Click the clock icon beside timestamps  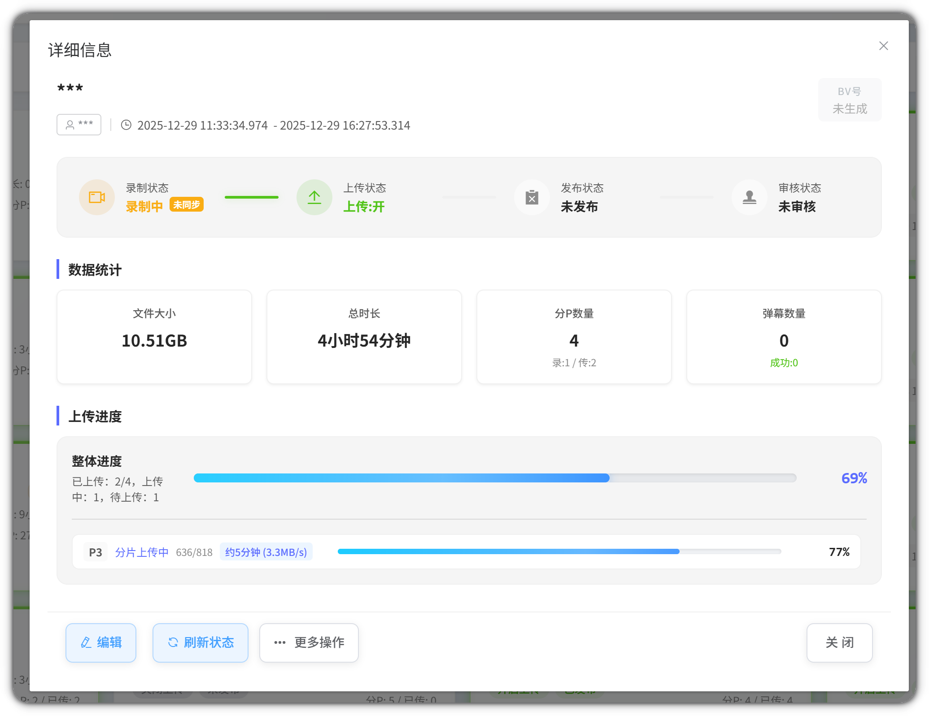pos(126,125)
